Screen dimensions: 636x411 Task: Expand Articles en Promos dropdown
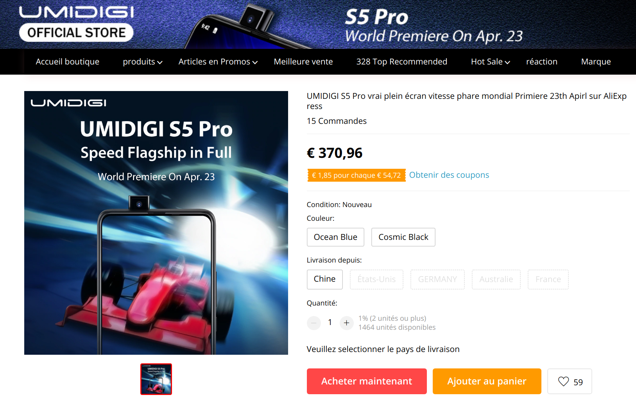click(x=218, y=62)
